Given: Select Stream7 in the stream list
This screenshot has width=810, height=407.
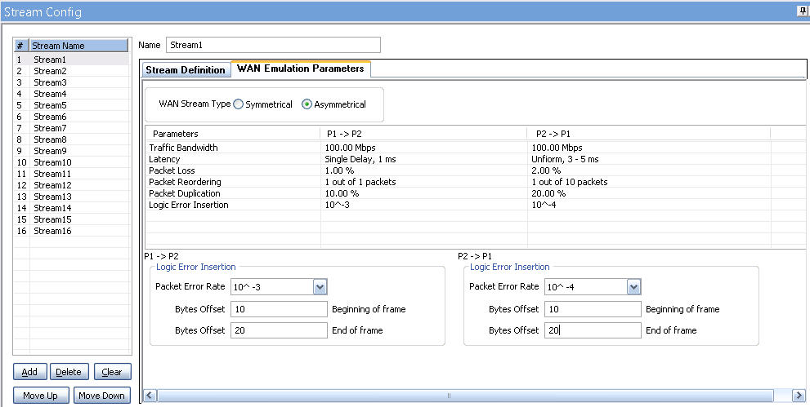Looking at the screenshot, I should (x=71, y=128).
